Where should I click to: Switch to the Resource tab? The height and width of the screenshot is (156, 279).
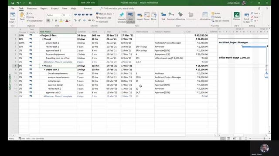click(x=32, y=9)
